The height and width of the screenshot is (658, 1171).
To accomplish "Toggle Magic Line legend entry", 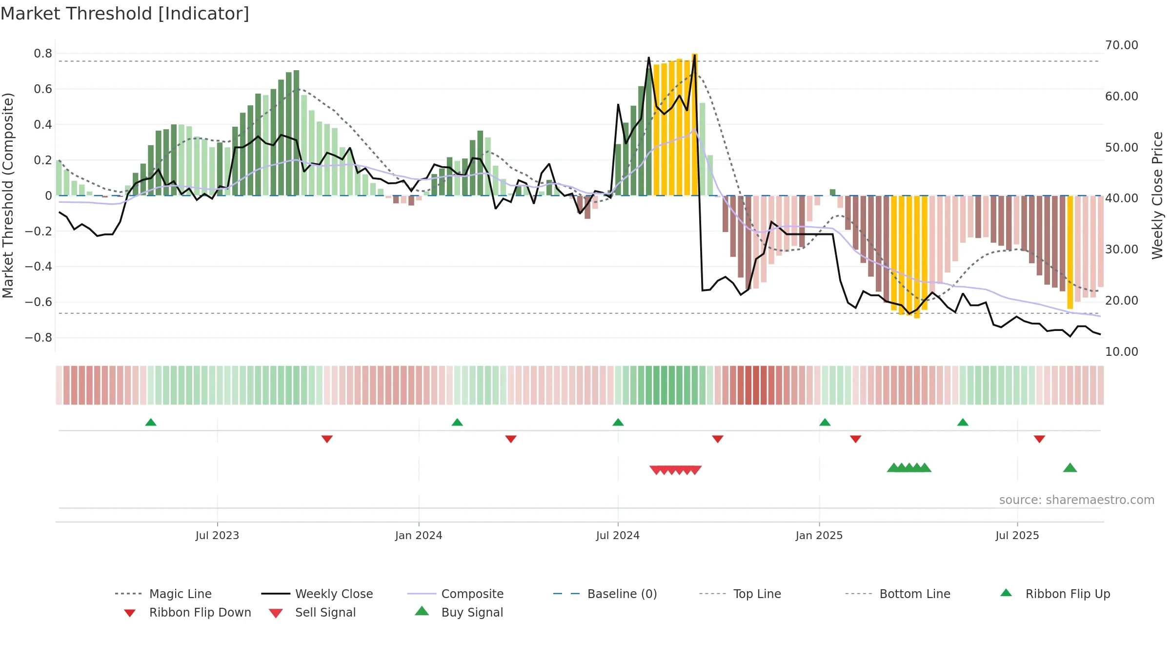I will [163, 594].
